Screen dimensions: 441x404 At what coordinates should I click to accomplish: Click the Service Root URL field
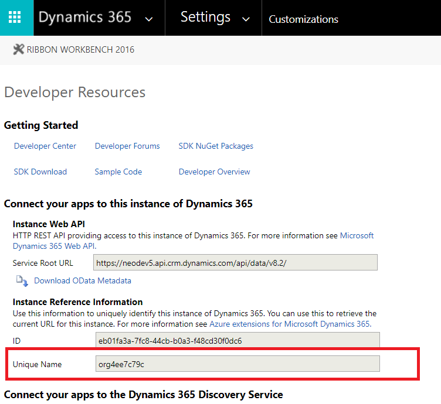click(235, 262)
